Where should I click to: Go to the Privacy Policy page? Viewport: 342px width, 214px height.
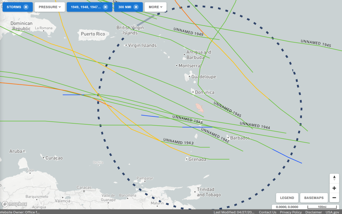click(x=291, y=212)
